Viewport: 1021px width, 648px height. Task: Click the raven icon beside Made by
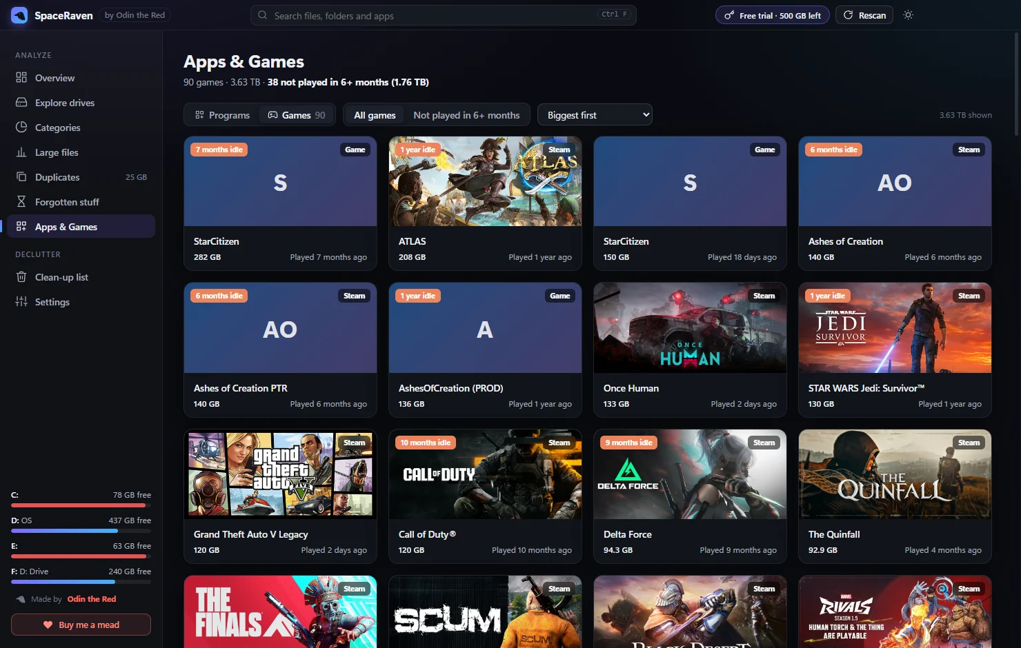click(x=21, y=599)
